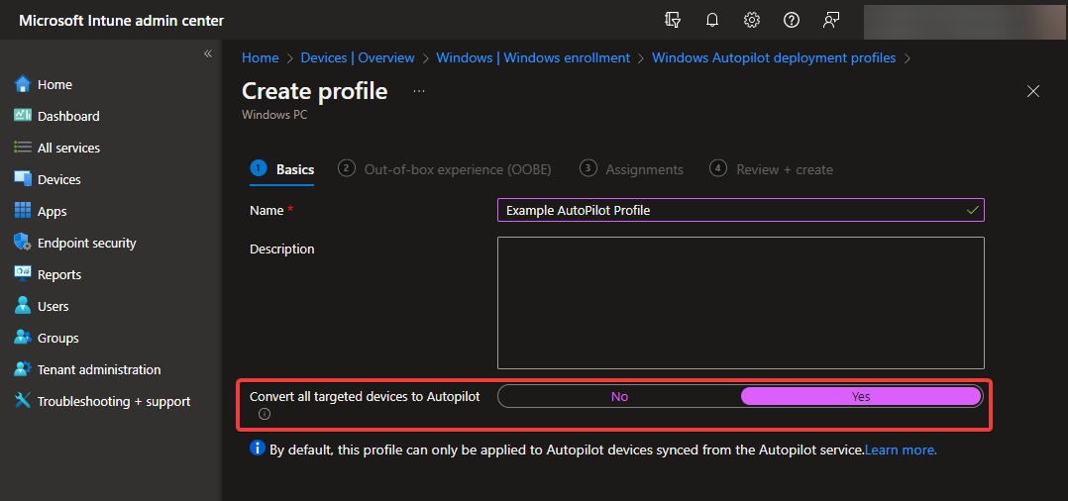
Task: Open Devices in the sidebar menu
Action: [x=59, y=180]
